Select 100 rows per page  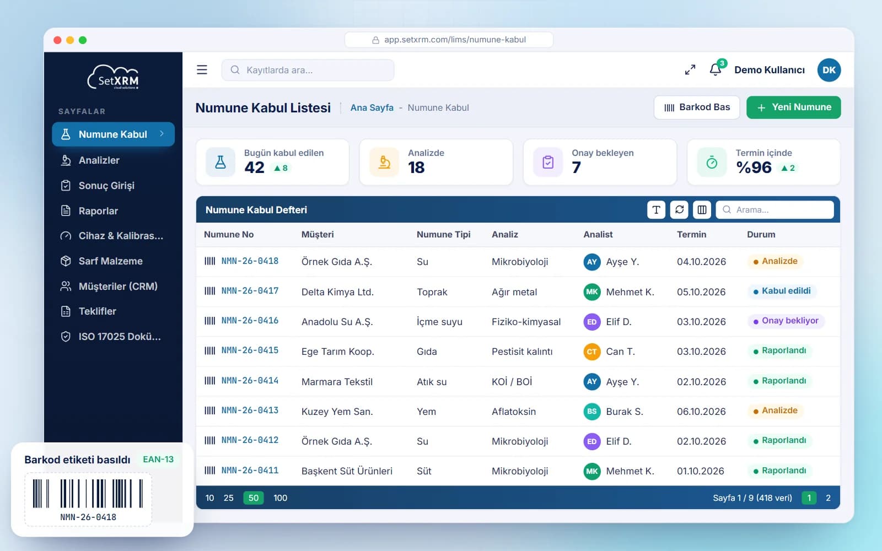(280, 498)
